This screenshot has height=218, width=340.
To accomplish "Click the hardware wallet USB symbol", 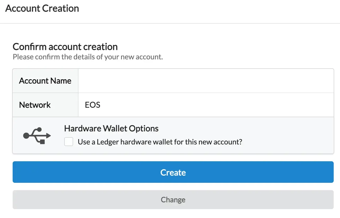I will 37,135.
